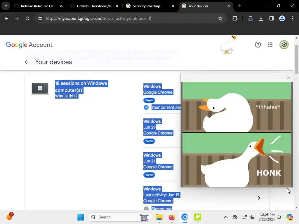Click the Signed out status text

pyautogui.click(x=161, y=208)
